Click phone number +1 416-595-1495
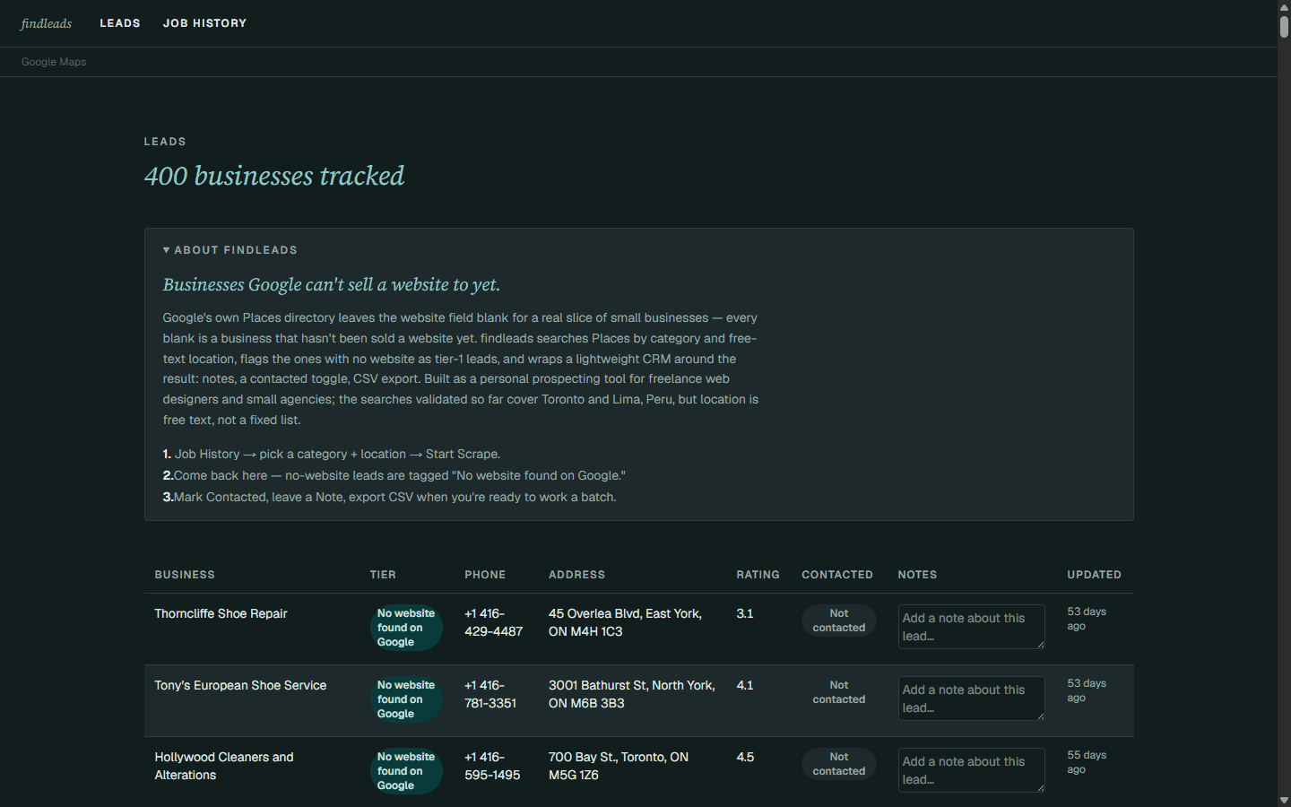 pyautogui.click(x=492, y=766)
